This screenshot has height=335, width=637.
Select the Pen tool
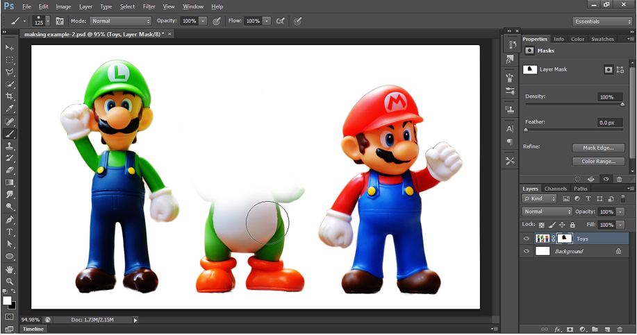(9, 220)
